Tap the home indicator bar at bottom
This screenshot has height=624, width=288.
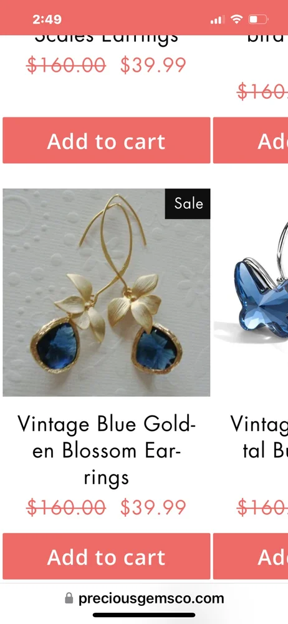(144, 615)
